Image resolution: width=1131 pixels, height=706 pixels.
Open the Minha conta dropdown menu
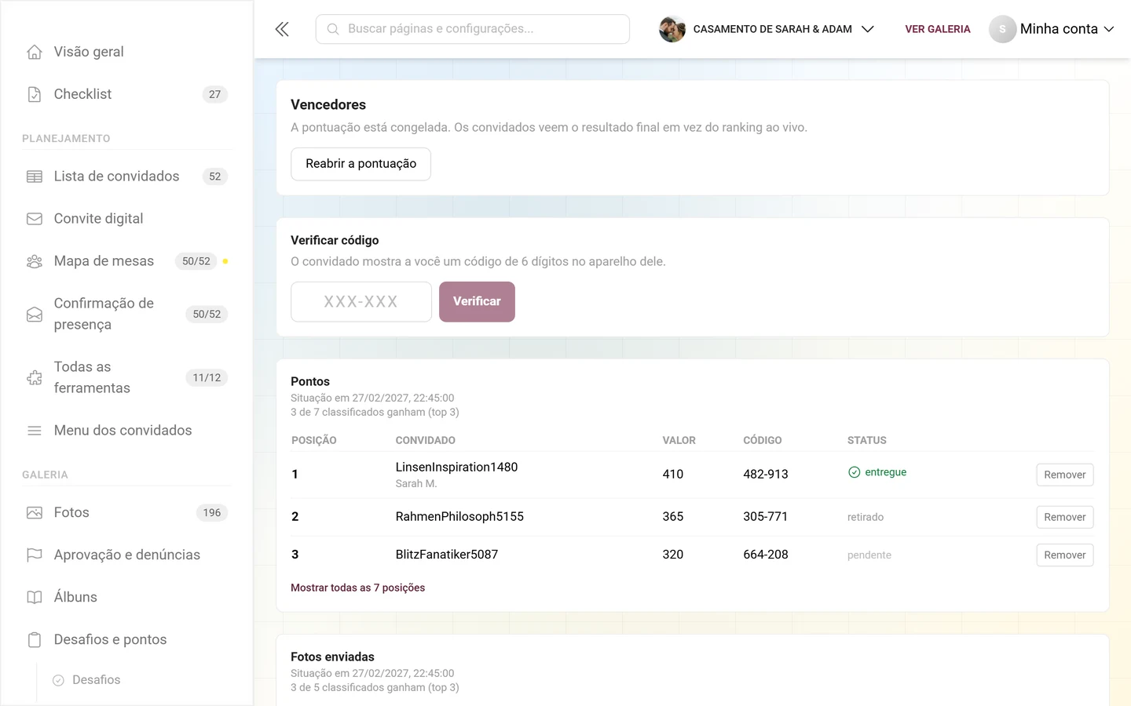[1067, 29]
